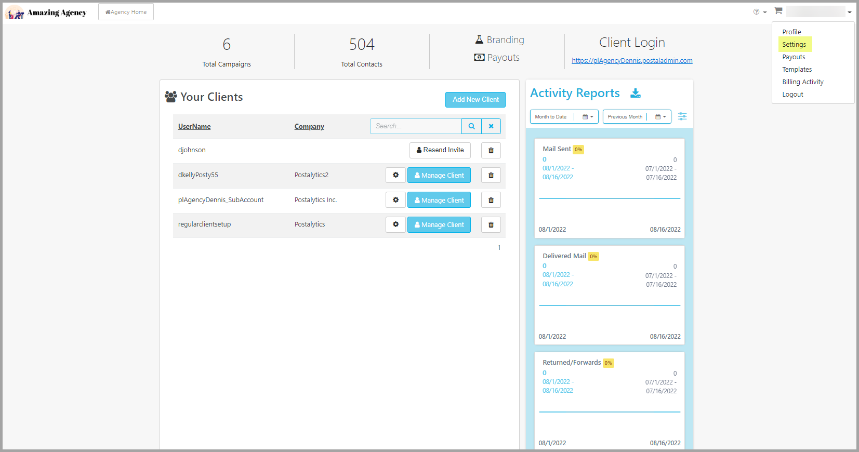Clear client search with X button

click(x=491, y=126)
